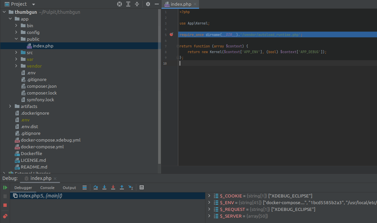Screen dimensions: 377x223
Task: Switch to the Output tab
Action: point(69,188)
